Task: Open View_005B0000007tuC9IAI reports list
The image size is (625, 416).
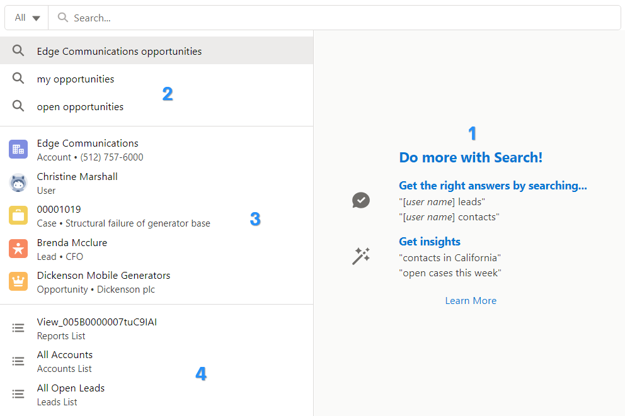Action: click(x=157, y=329)
